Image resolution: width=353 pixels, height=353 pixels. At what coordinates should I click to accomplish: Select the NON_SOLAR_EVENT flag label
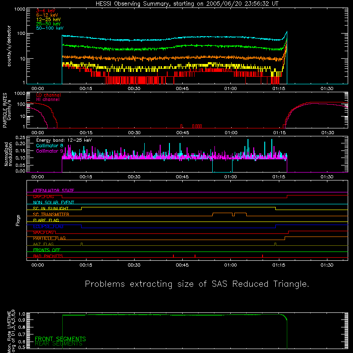click(53, 203)
